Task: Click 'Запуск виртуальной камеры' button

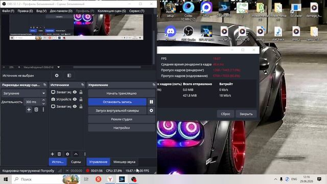Action: click(x=117, y=110)
